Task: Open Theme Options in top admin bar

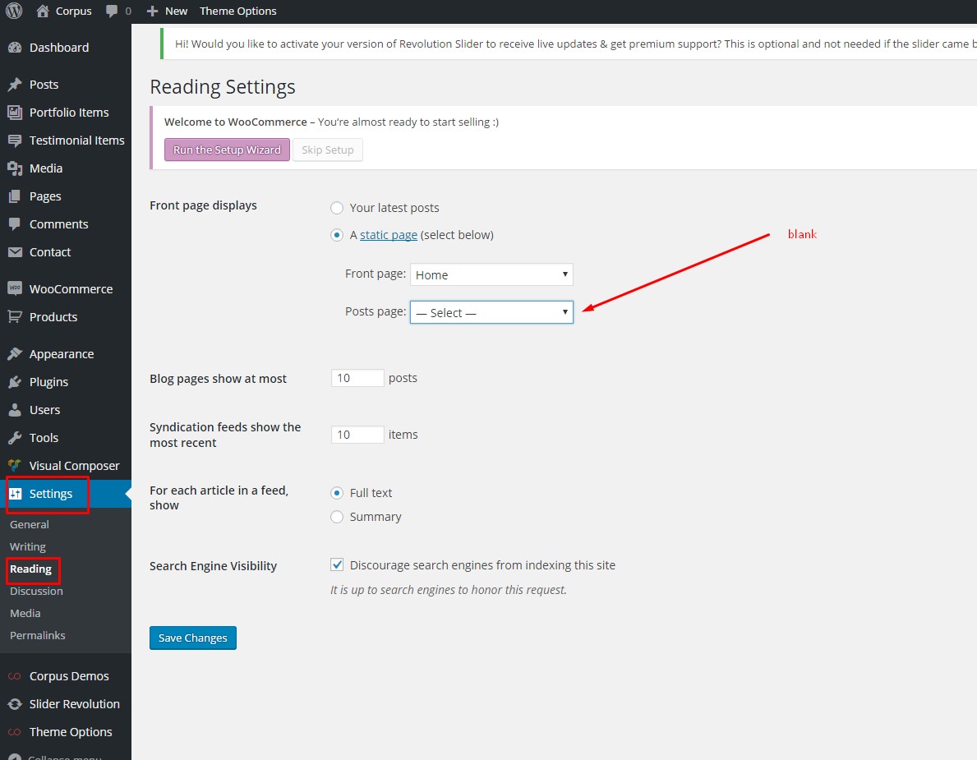Action: [x=238, y=12]
